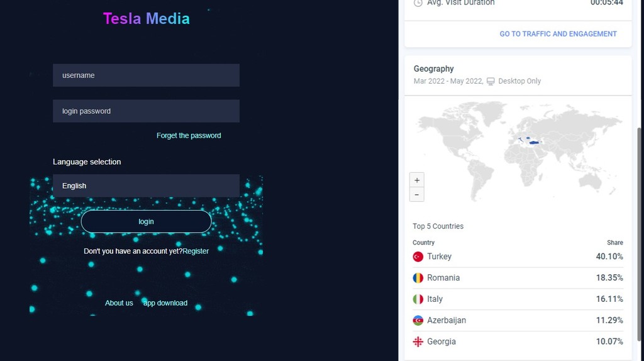Click the 16.11% share value

coord(609,299)
